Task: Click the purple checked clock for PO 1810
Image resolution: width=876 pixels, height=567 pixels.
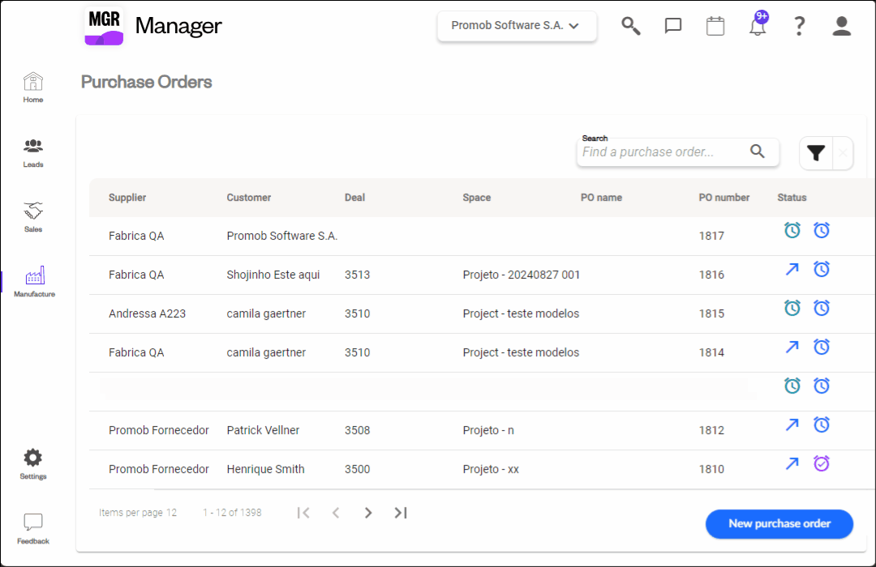Action: [821, 463]
